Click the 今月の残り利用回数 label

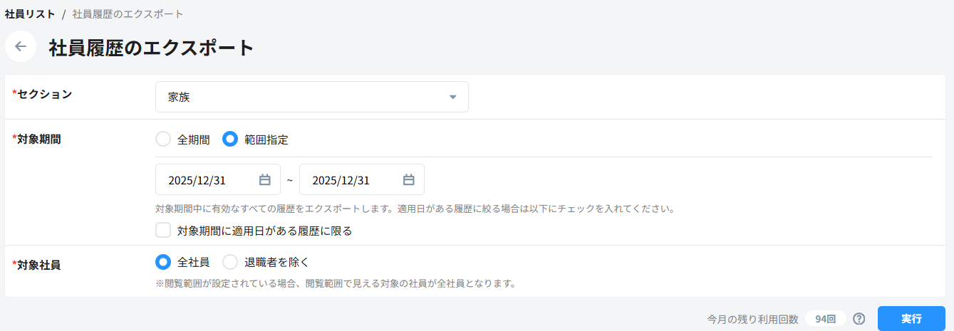click(x=752, y=320)
